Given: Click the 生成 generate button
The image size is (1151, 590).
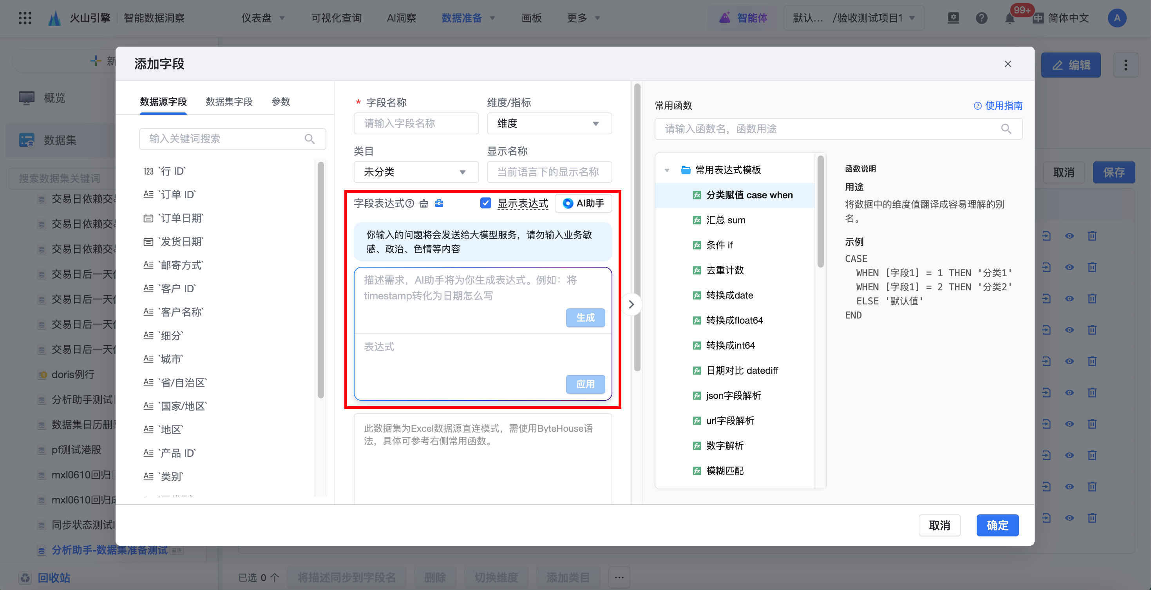Looking at the screenshot, I should tap(585, 318).
